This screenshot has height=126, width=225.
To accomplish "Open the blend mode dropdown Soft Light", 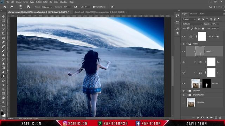I will coord(192,24).
